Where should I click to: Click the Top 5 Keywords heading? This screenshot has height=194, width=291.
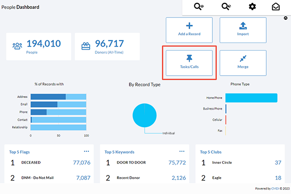point(119,152)
